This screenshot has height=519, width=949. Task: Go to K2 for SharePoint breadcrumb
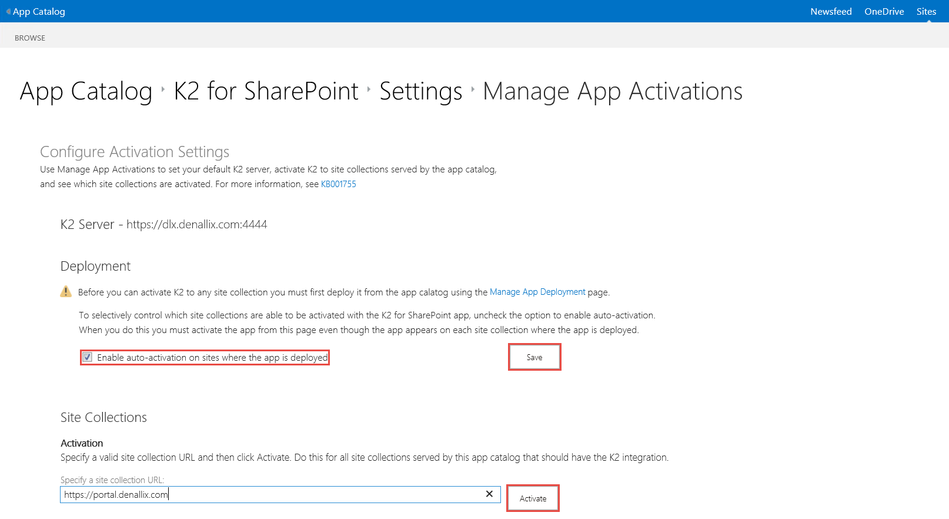pos(266,91)
